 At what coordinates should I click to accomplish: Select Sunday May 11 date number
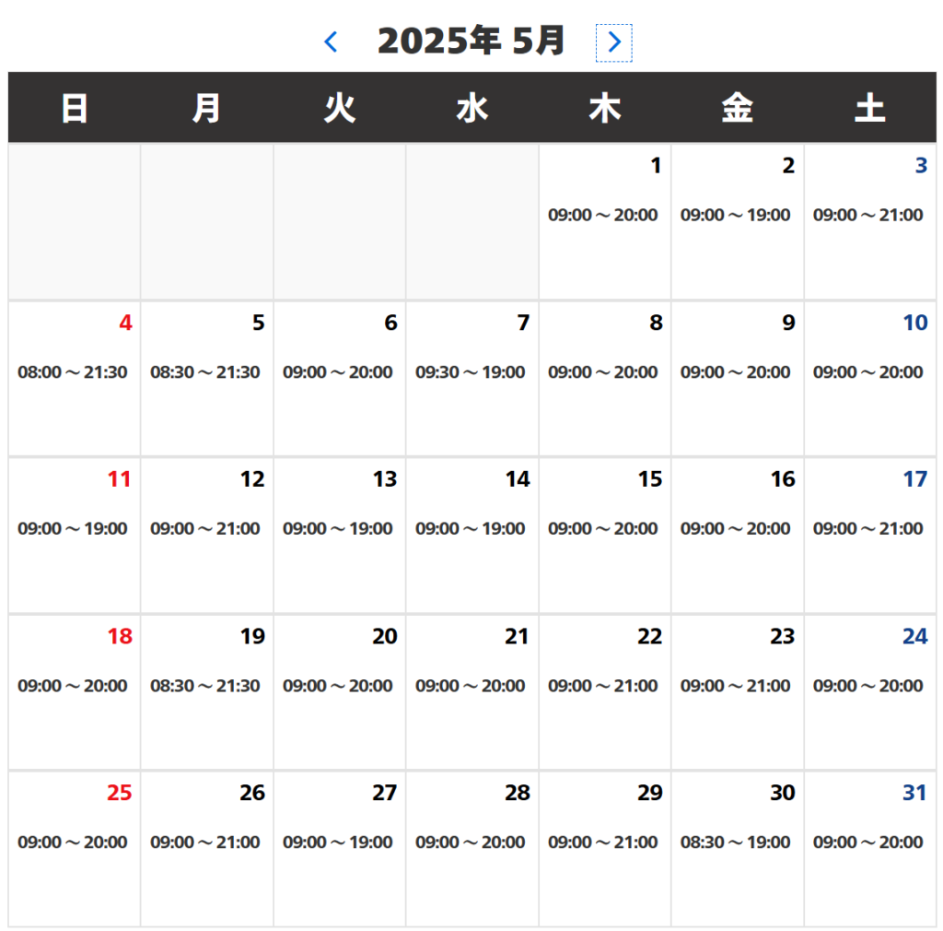point(120,480)
